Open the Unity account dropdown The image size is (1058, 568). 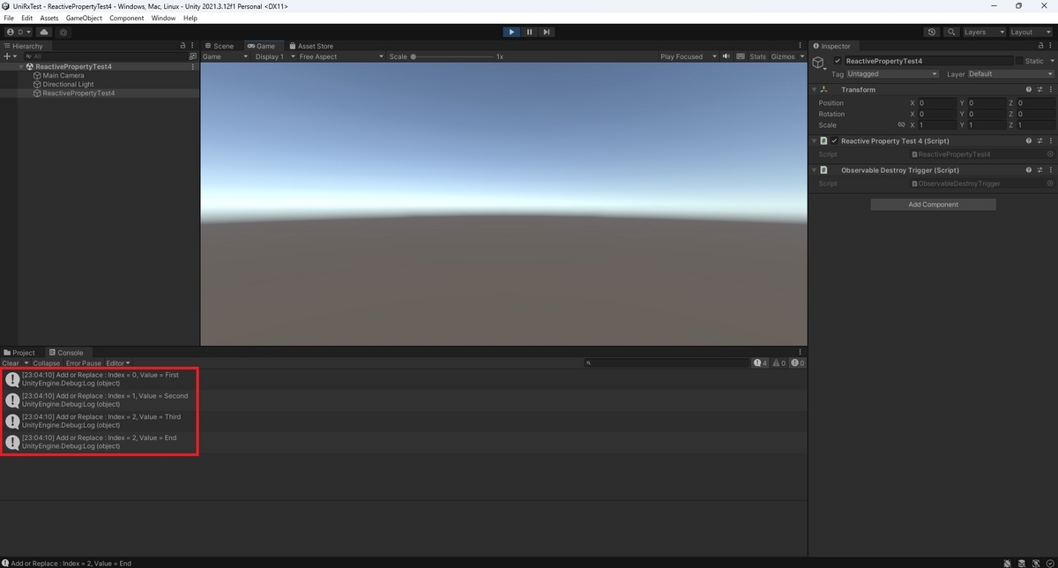click(x=19, y=32)
